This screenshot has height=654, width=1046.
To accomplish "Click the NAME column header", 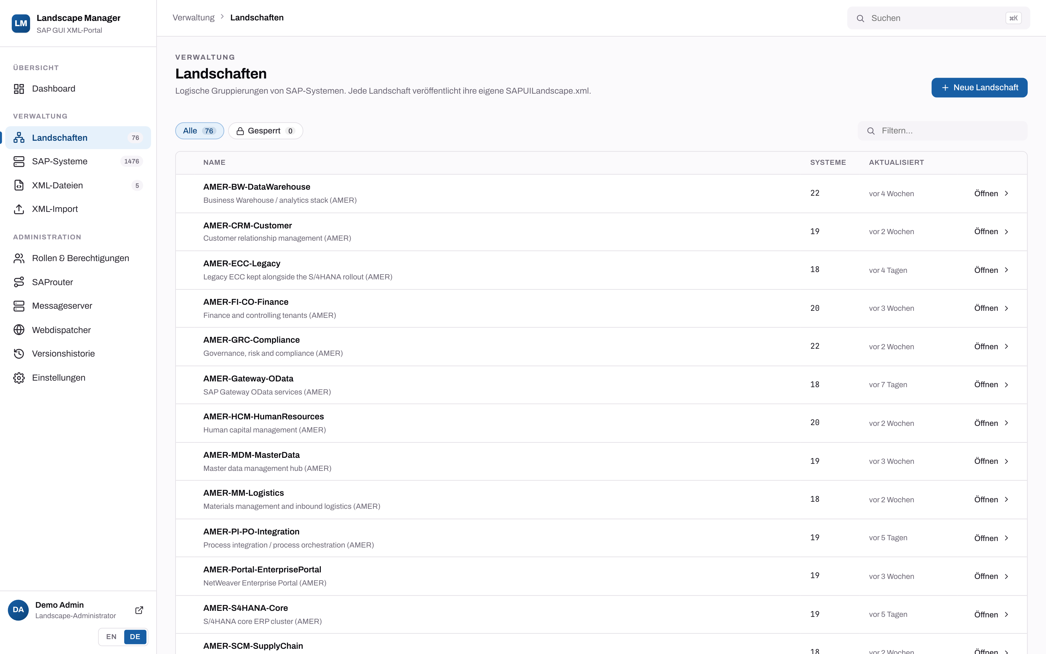I will (214, 163).
